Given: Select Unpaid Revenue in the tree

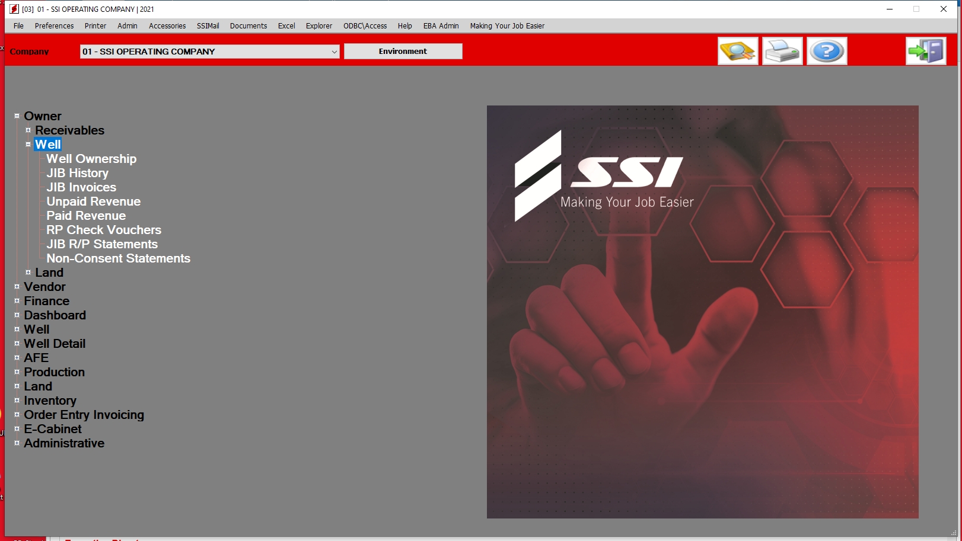Looking at the screenshot, I should point(94,201).
